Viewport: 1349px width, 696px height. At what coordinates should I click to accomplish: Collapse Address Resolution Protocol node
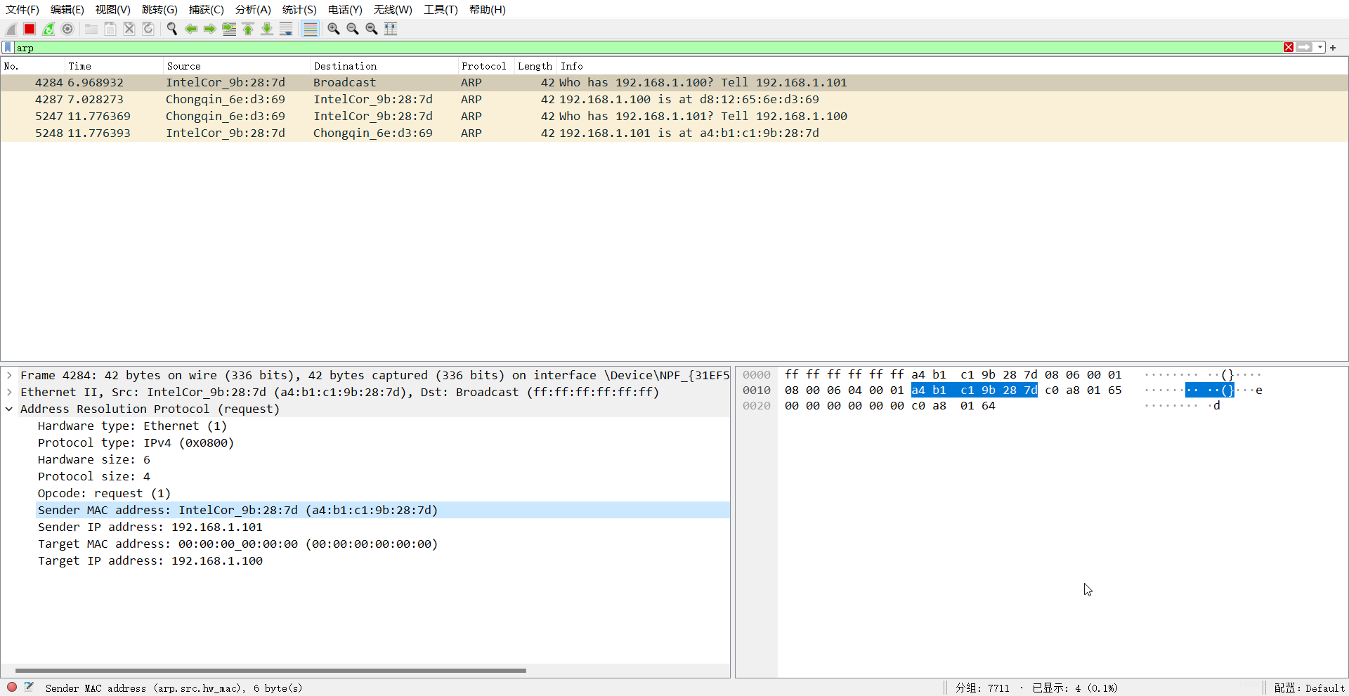pyautogui.click(x=9, y=409)
